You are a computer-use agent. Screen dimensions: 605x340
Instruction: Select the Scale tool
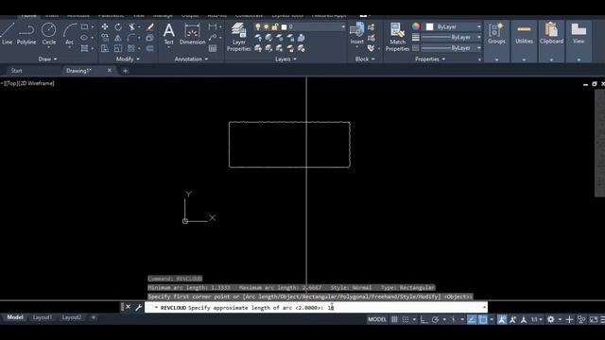point(118,48)
